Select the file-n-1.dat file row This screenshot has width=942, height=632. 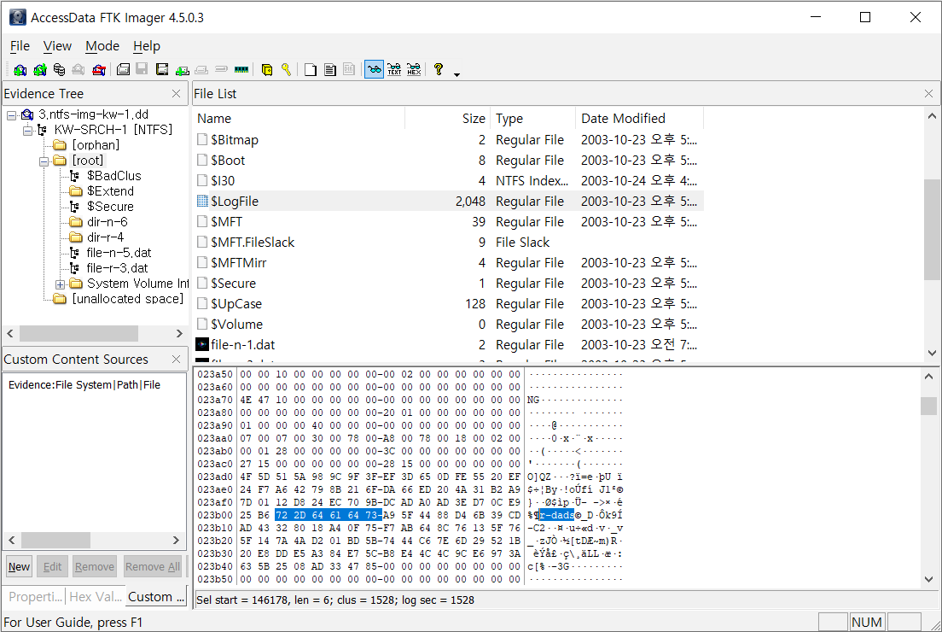(x=448, y=344)
